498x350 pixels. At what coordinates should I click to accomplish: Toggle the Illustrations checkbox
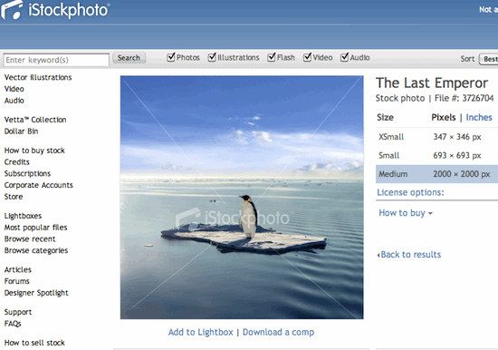pyautogui.click(x=212, y=57)
